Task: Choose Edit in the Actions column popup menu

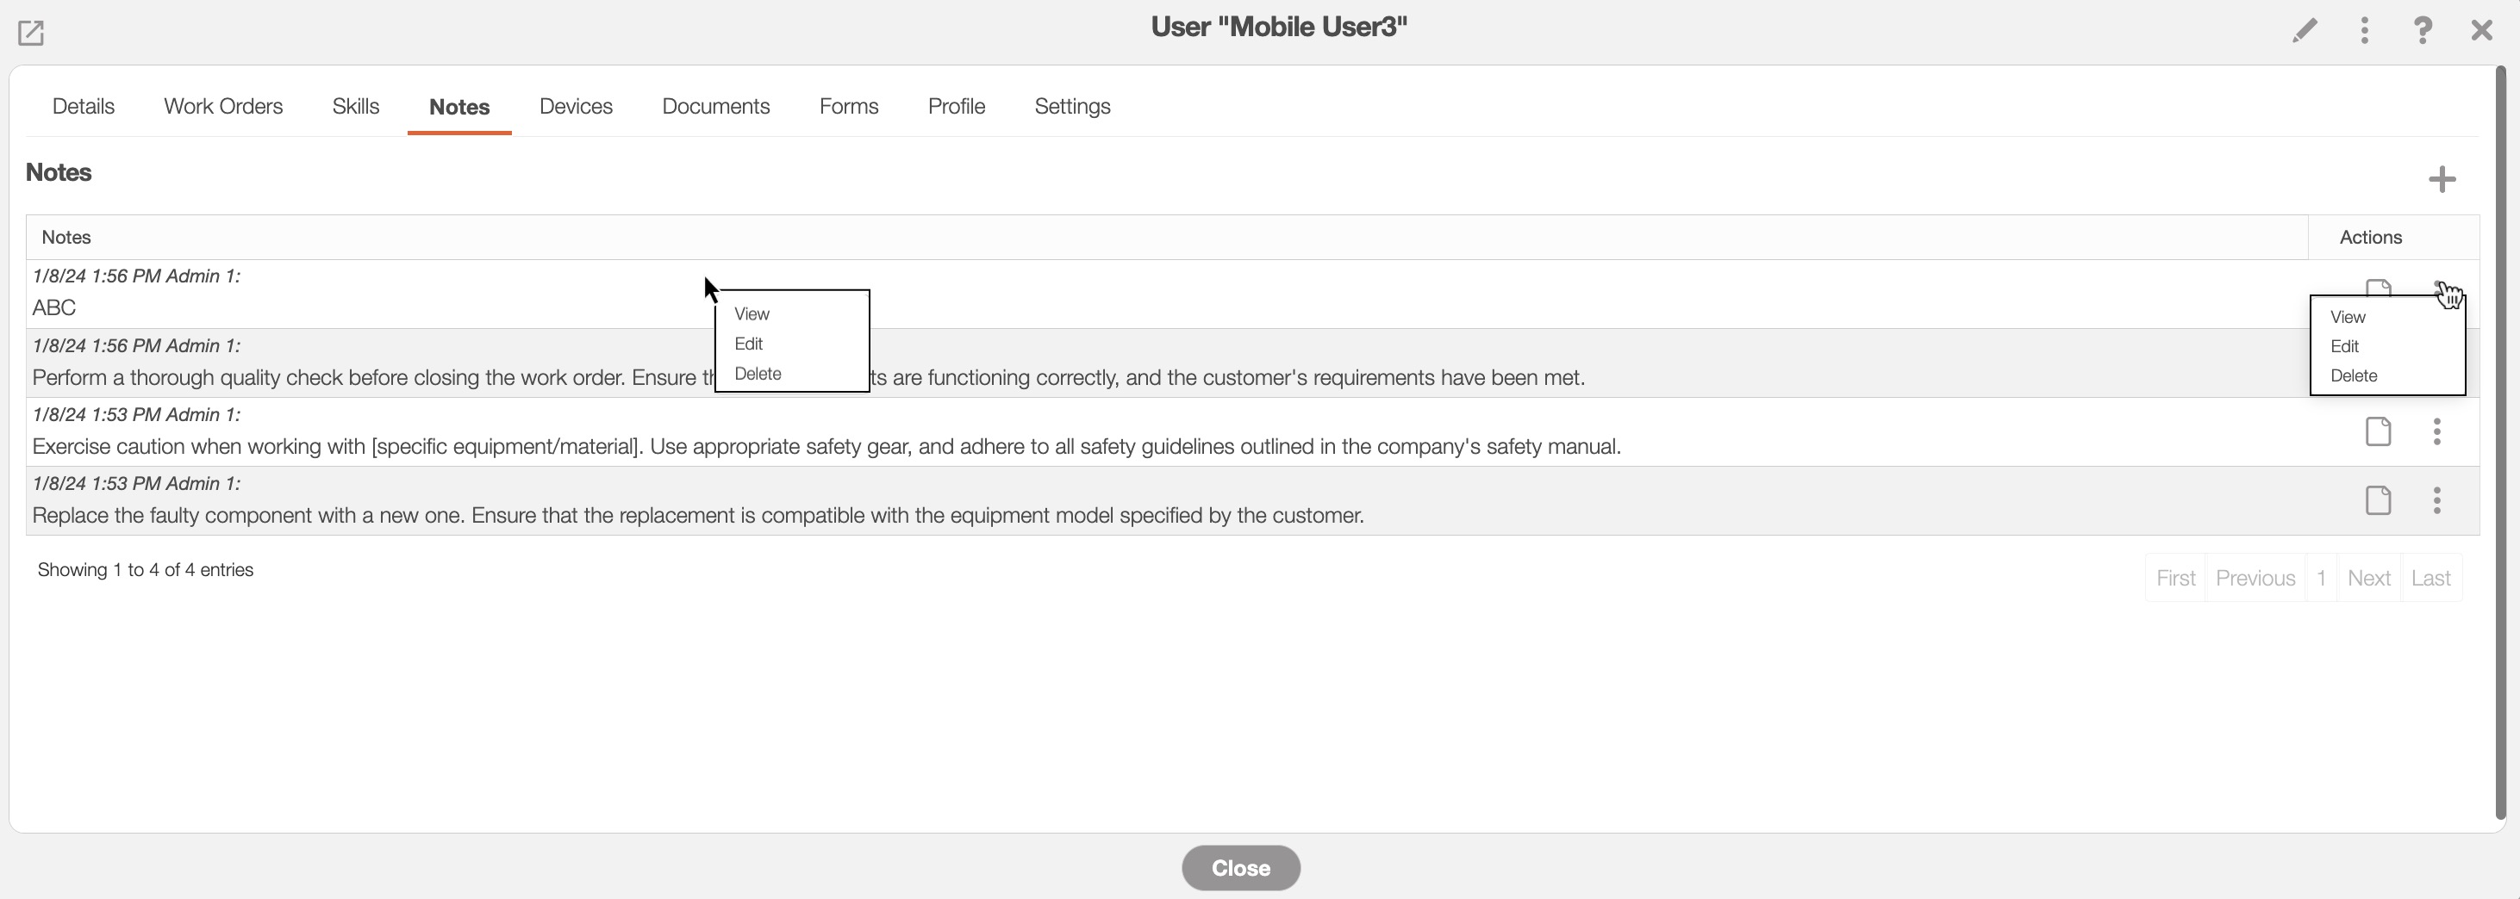Action: pos(2344,347)
